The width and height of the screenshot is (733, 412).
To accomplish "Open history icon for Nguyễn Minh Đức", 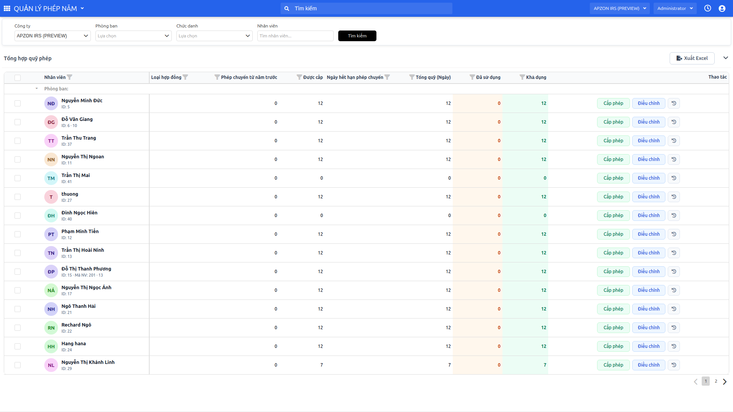I will click(674, 103).
